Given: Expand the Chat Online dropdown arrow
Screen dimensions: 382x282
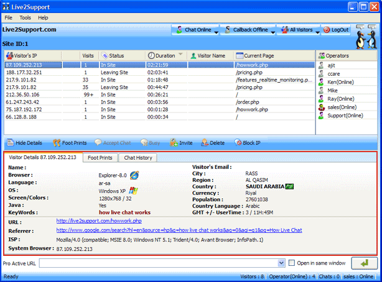Looking at the screenshot, I should pyautogui.click(x=217, y=32).
